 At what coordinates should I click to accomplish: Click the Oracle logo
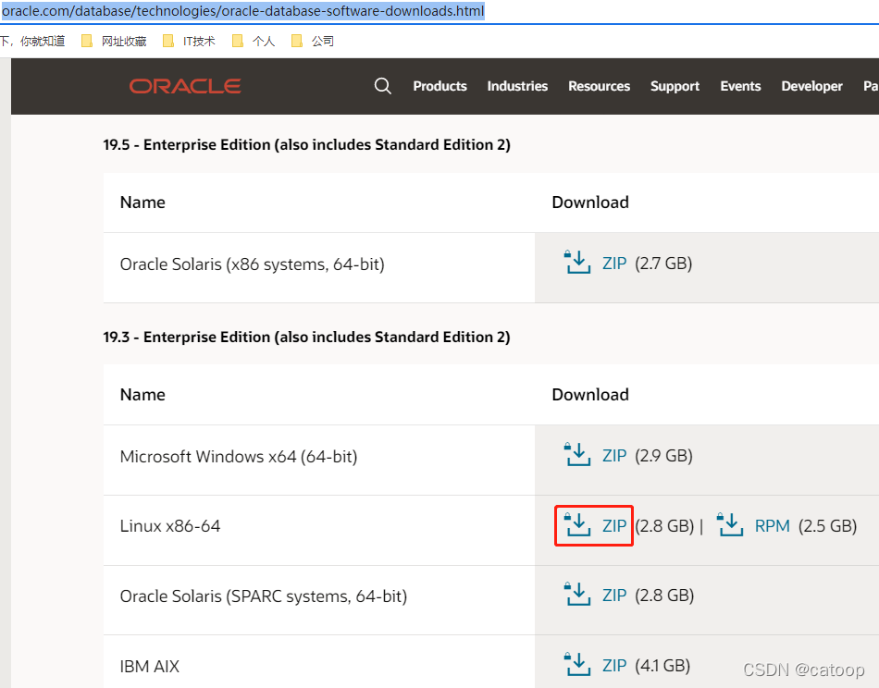185,86
